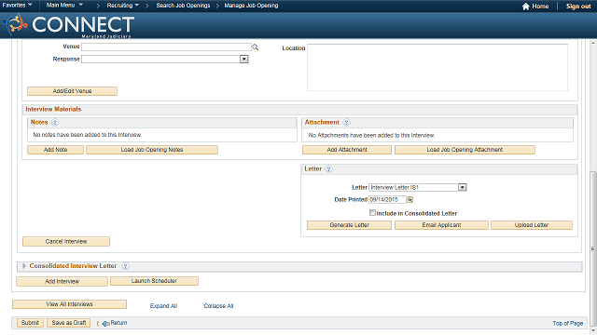Click into the Venue input field
The image size is (597, 335).
[x=166, y=47]
